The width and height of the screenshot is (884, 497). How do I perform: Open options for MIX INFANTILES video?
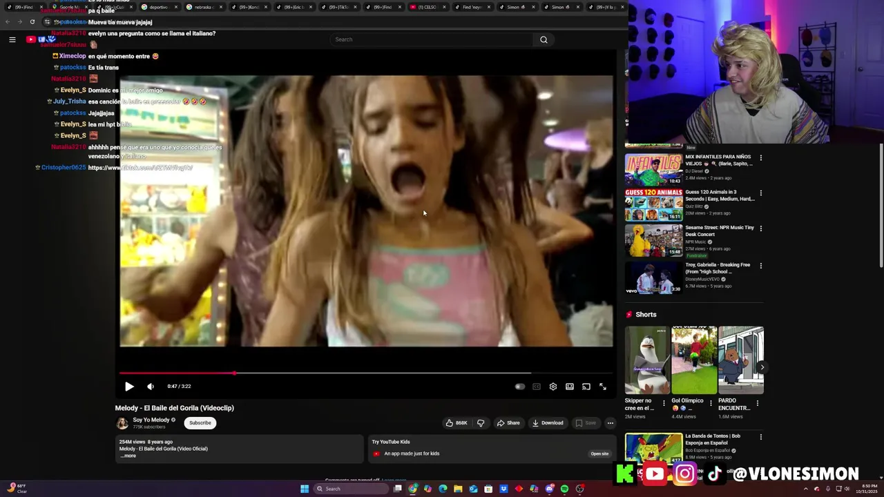click(x=761, y=158)
